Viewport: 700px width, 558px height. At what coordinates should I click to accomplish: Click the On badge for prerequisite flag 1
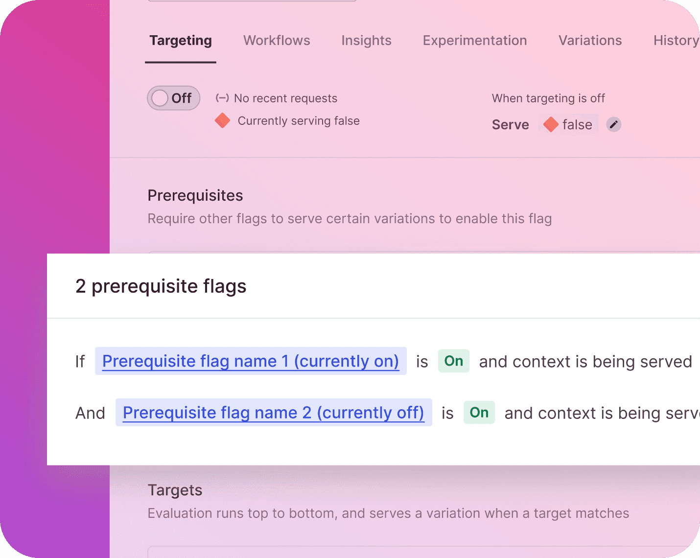[x=454, y=361]
